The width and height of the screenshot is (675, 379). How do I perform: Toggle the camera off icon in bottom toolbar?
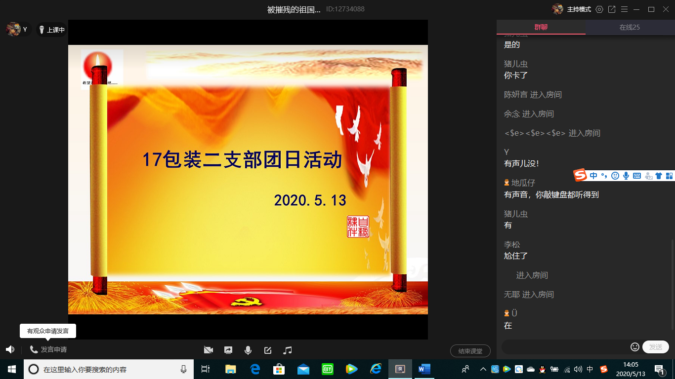[209, 350]
